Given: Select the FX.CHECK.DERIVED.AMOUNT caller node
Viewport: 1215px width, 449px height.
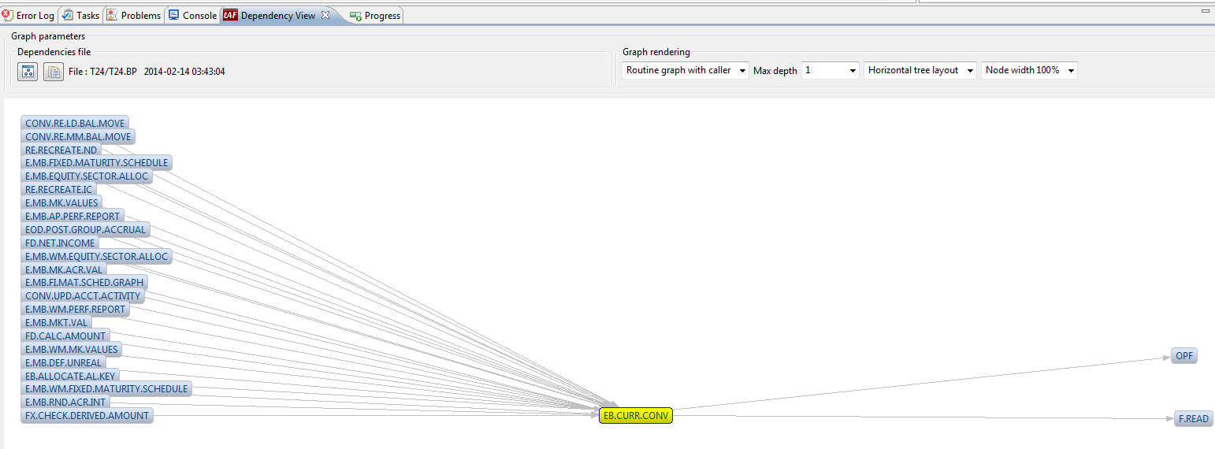Looking at the screenshot, I should click(87, 415).
